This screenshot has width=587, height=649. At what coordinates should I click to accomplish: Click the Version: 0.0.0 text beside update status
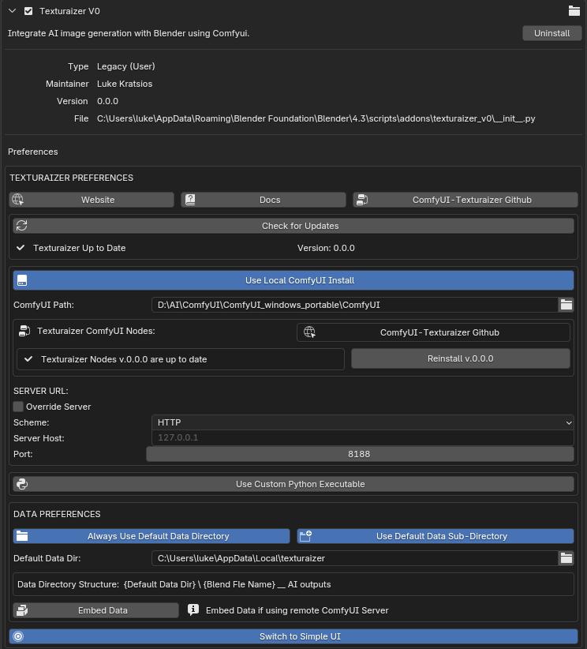(326, 249)
